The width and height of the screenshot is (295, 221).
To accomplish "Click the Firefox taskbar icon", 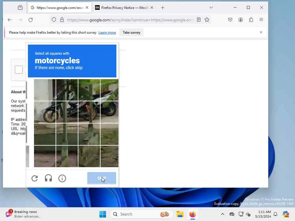I will point(192,214).
